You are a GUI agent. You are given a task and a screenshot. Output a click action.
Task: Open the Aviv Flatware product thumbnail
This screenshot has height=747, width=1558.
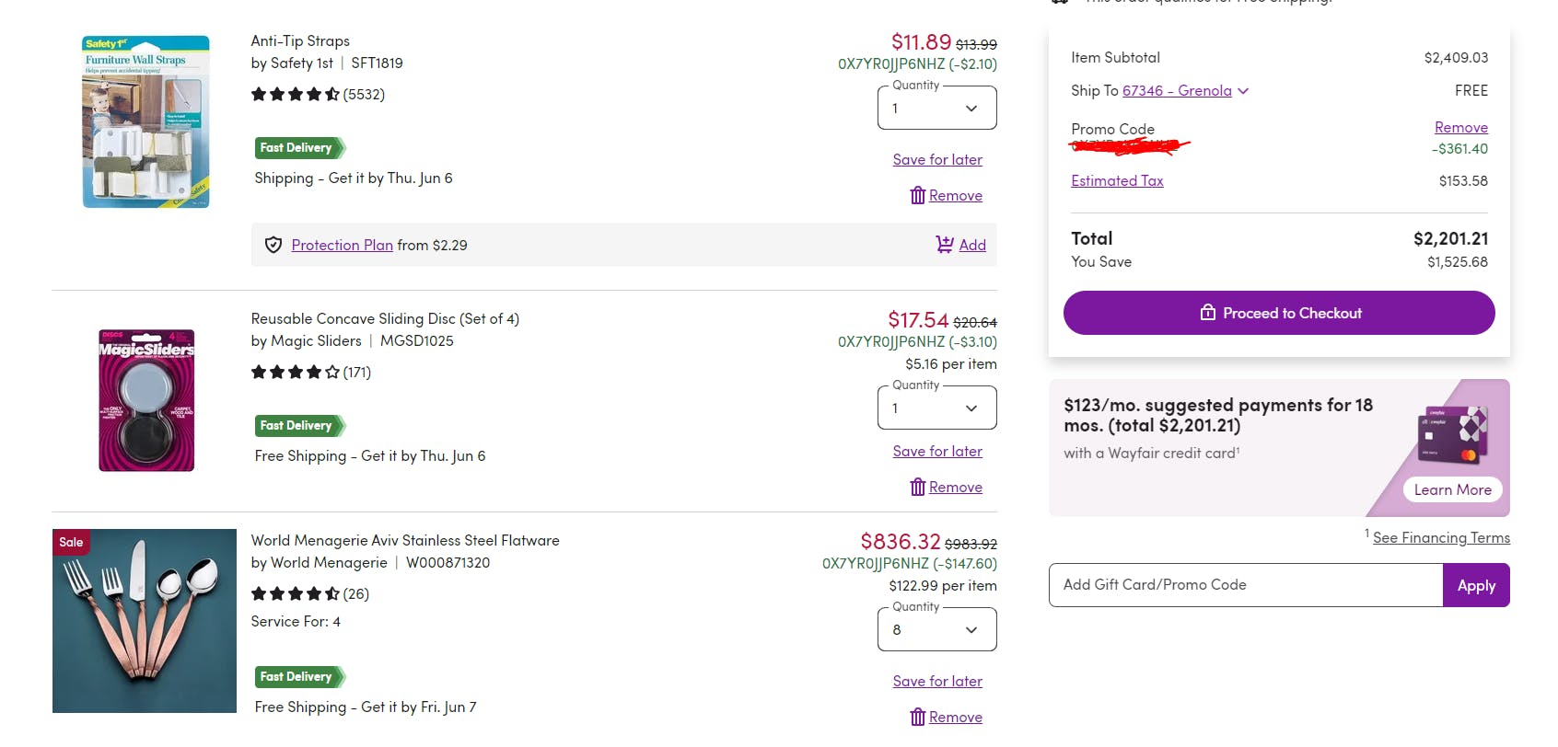[x=145, y=621]
